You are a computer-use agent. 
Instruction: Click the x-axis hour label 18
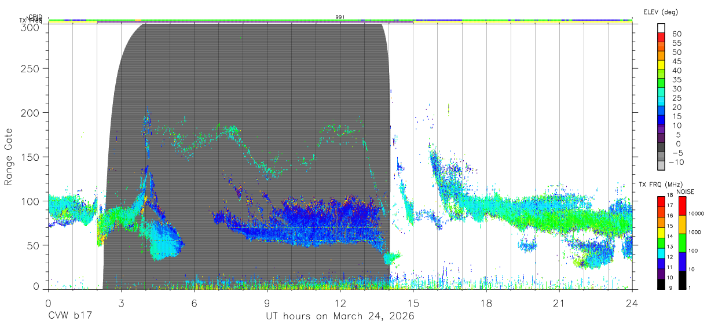click(486, 303)
